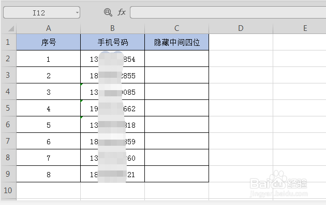
Task: Select row 2 header
Action: point(8,59)
